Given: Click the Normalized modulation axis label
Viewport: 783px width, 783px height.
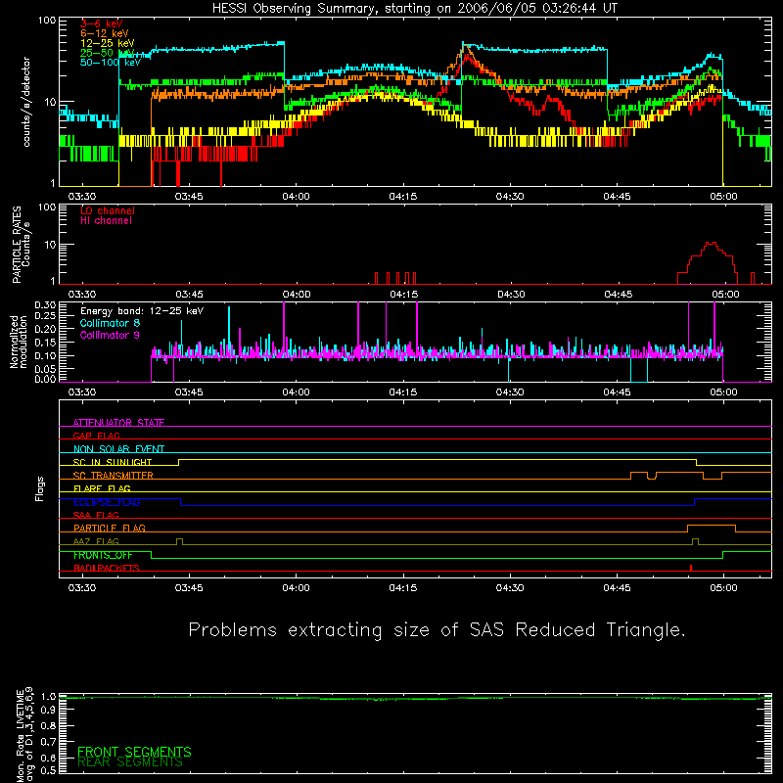Looking at the screenshot, I should point(18,342).
